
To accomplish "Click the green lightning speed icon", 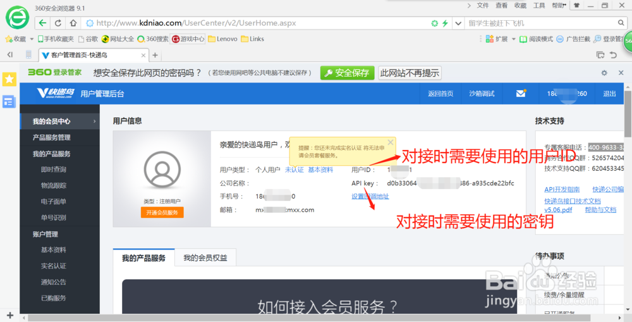I will click(445, 23).
